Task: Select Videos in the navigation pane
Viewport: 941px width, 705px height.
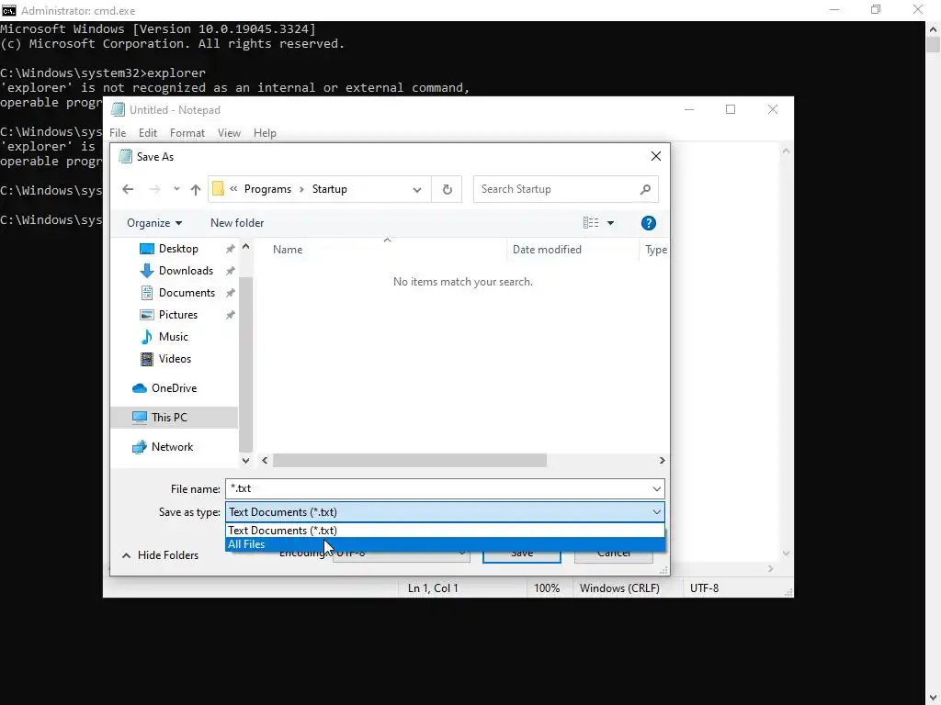Action: 175,359
